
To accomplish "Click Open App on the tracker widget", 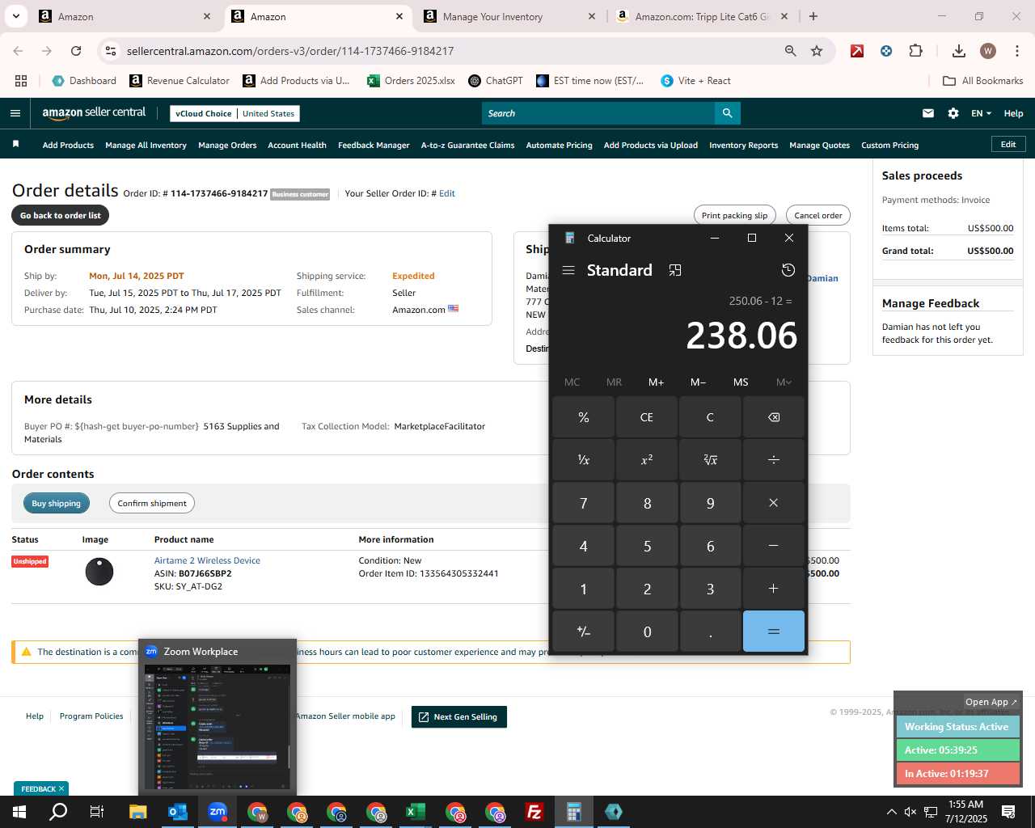I will pyautogui.click(x=991, y=702).
